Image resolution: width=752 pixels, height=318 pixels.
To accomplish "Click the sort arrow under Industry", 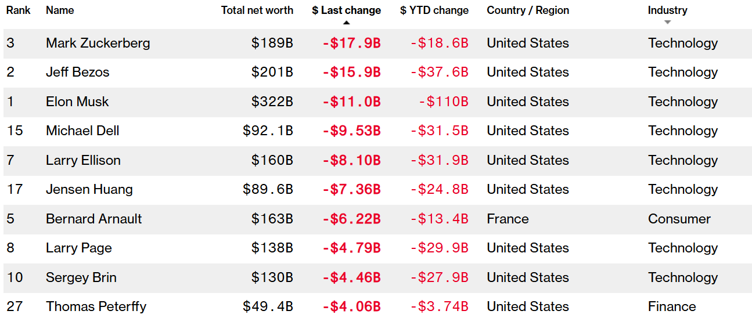I will (667, 23).
